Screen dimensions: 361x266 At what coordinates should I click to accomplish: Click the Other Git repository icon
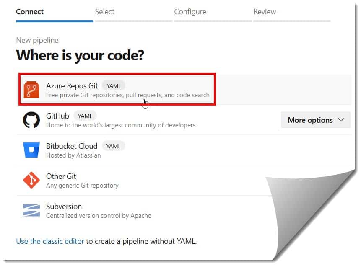click(x=31, y=180)
